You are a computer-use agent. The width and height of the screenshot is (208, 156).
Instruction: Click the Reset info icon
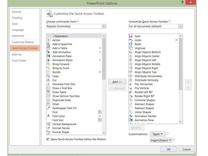click(167, 134)
